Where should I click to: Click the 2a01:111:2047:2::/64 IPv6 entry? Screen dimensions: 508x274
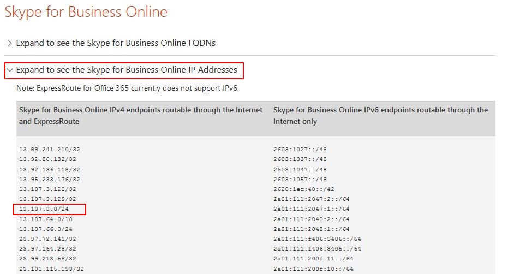point(311,199)
